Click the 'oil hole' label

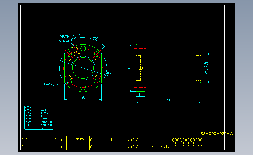[x=64, y=41]
